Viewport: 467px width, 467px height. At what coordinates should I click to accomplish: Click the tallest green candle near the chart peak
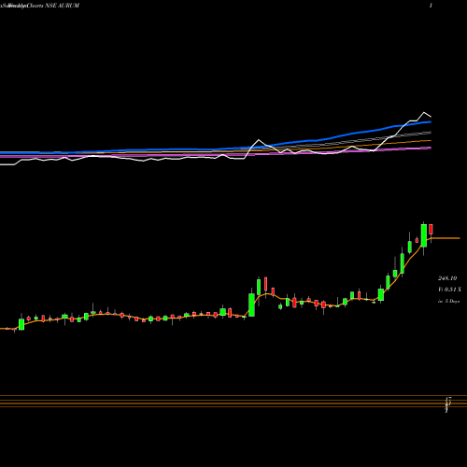click(x=424, y=235)
